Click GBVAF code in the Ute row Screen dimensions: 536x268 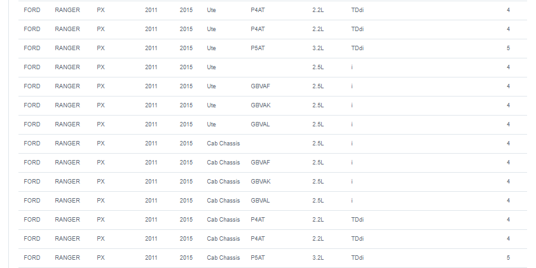(260, 86)
